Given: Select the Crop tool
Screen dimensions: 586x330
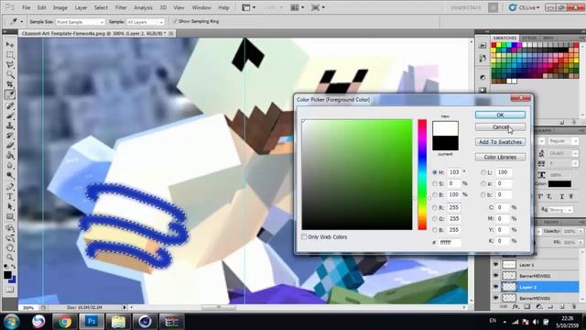Looking at the screenshot, I should [x=10, y=84].
